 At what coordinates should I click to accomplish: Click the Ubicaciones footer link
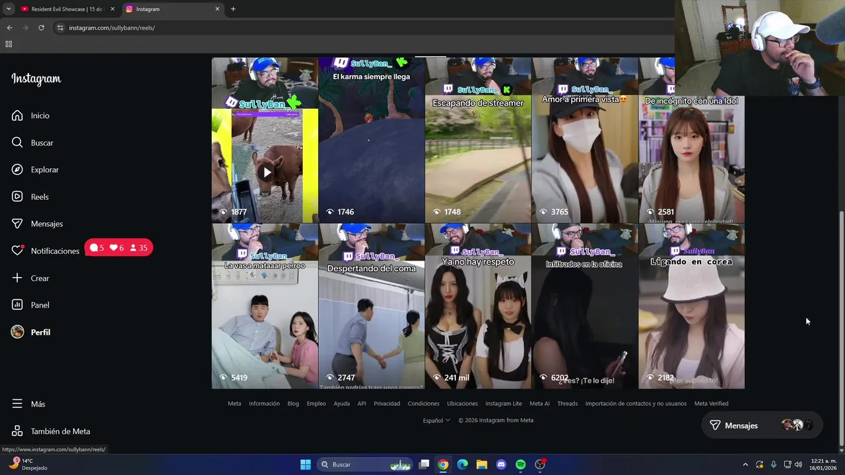point(462,404)
